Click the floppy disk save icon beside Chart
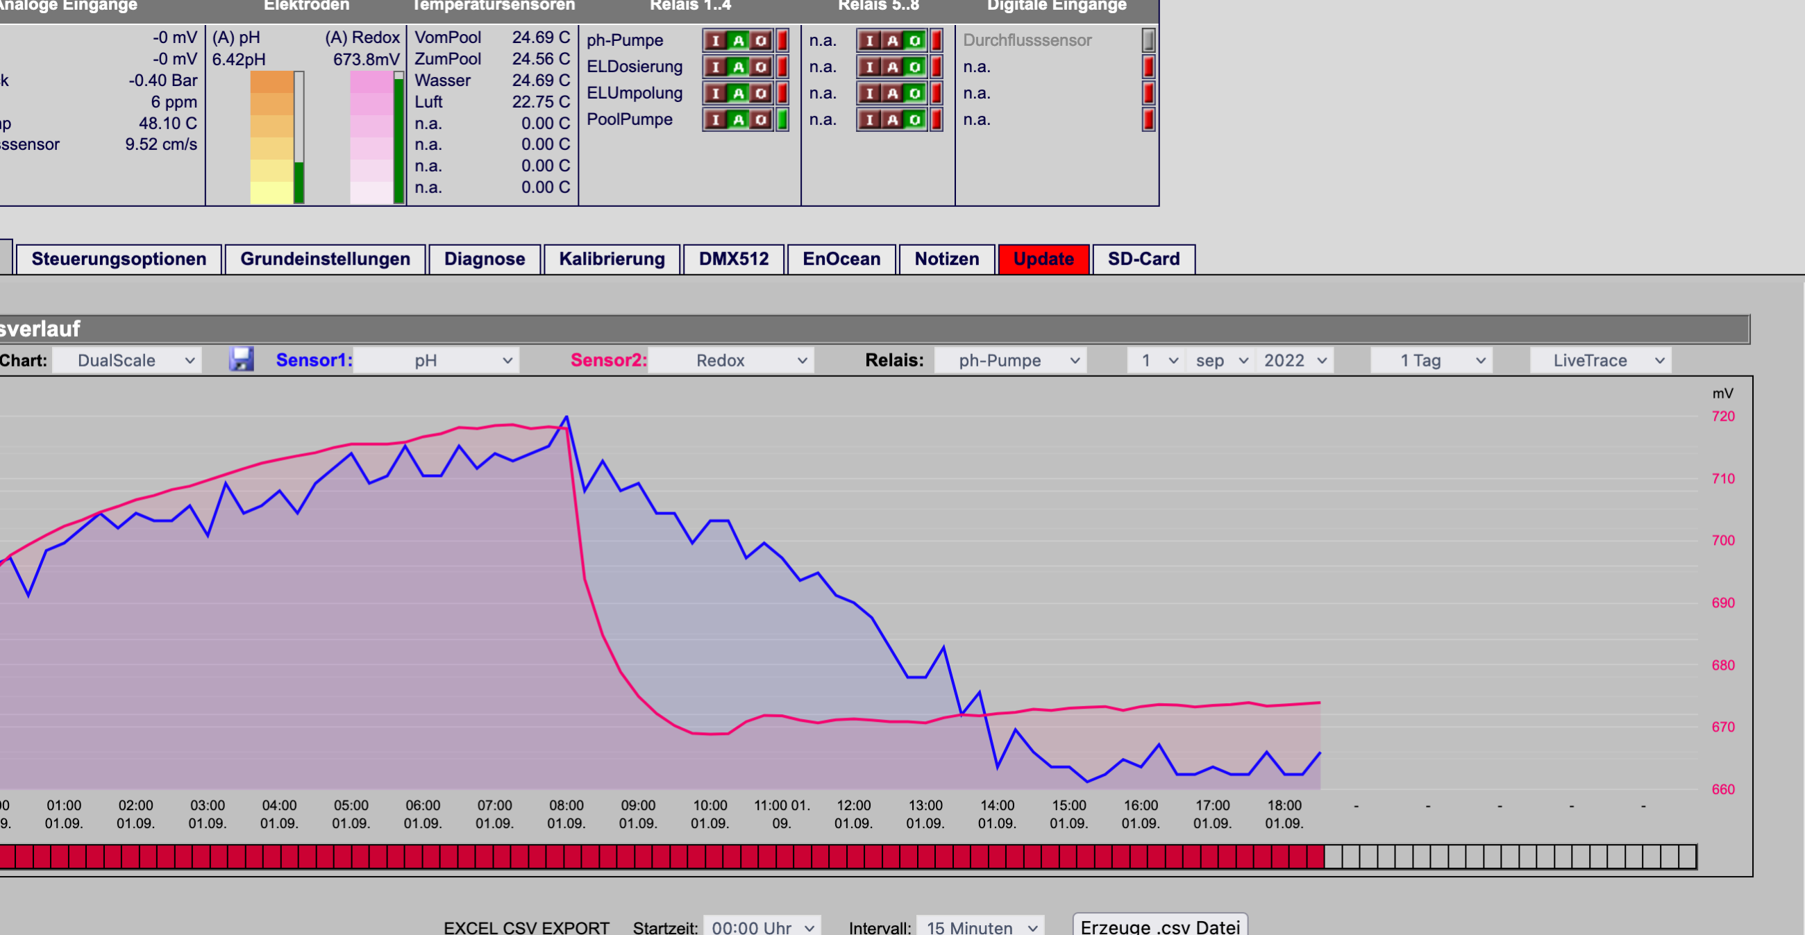This screenshot has height=935, width=1805. 241,360
